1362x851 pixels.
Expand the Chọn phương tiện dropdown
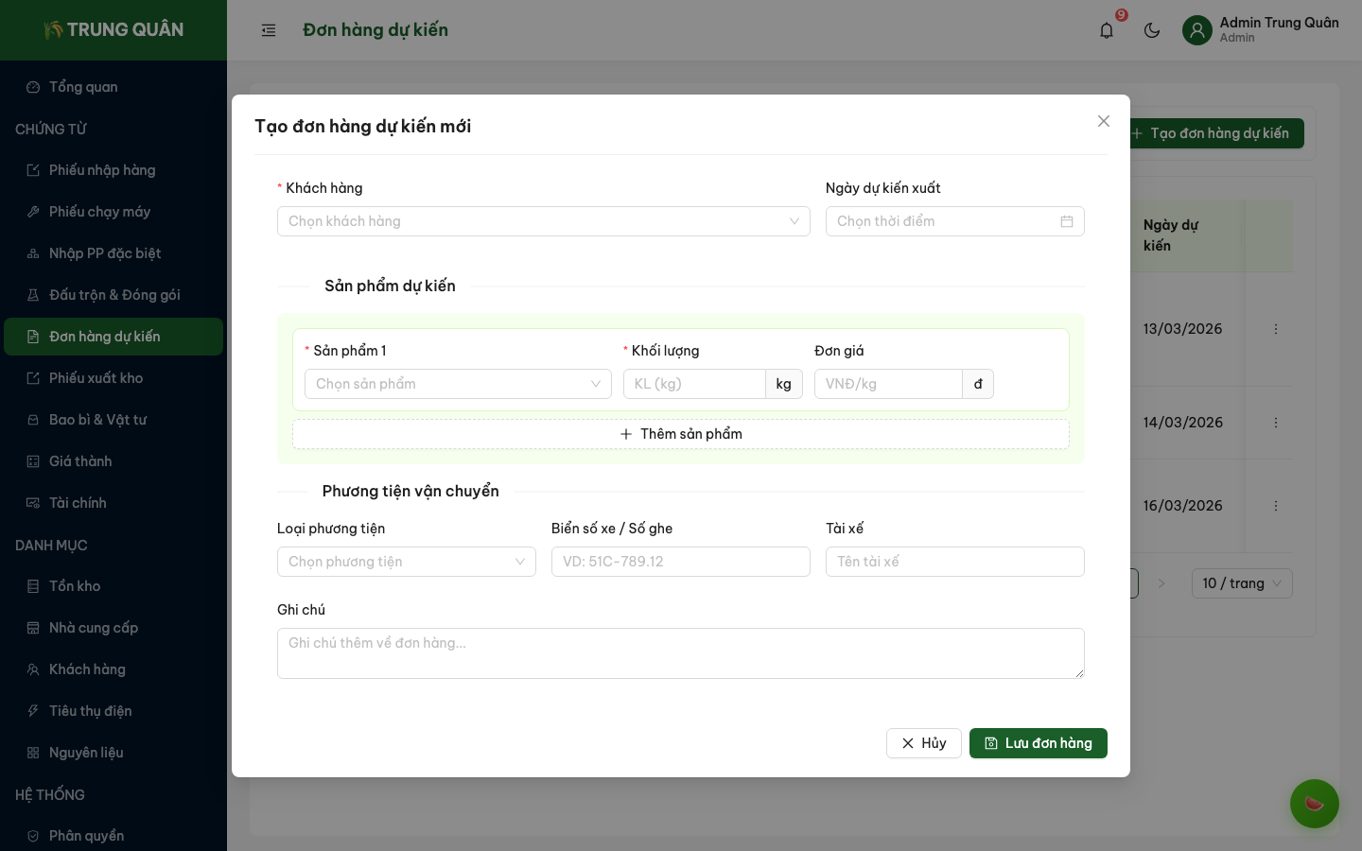coord(406,562)
